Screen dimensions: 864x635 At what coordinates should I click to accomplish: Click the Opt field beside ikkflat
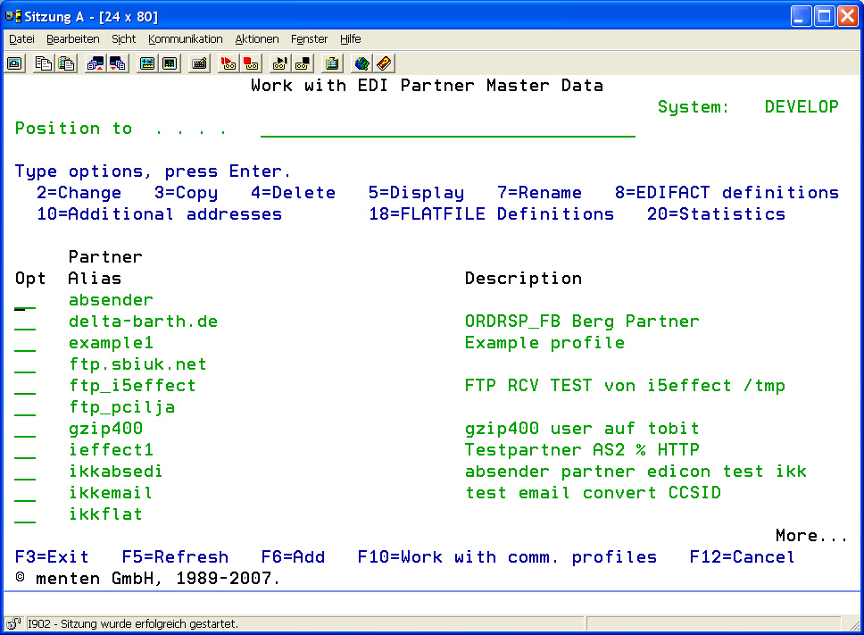(x=25, y=514)
